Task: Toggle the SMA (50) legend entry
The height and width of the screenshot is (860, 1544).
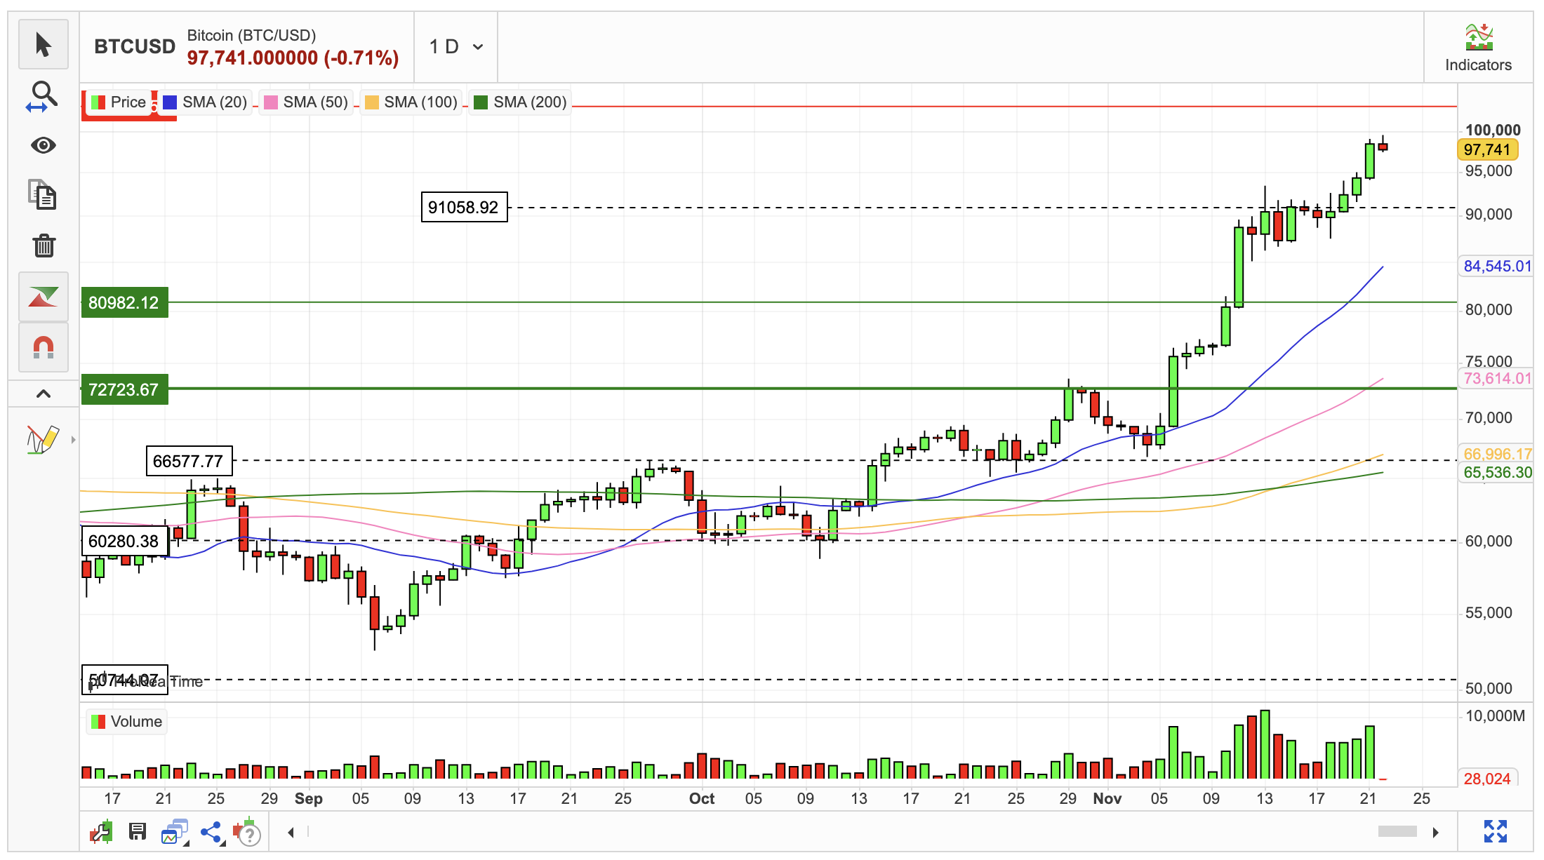Action: click(x=306, y=102)
